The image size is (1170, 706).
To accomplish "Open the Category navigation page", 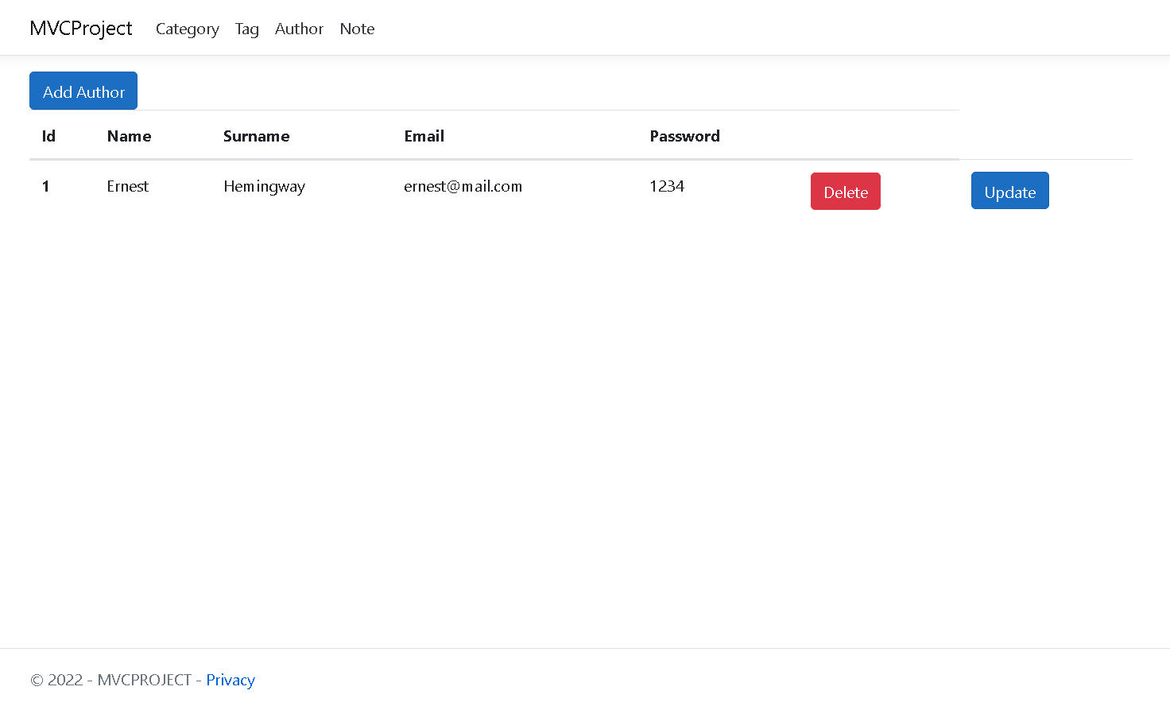I will (x=187, y=29).
